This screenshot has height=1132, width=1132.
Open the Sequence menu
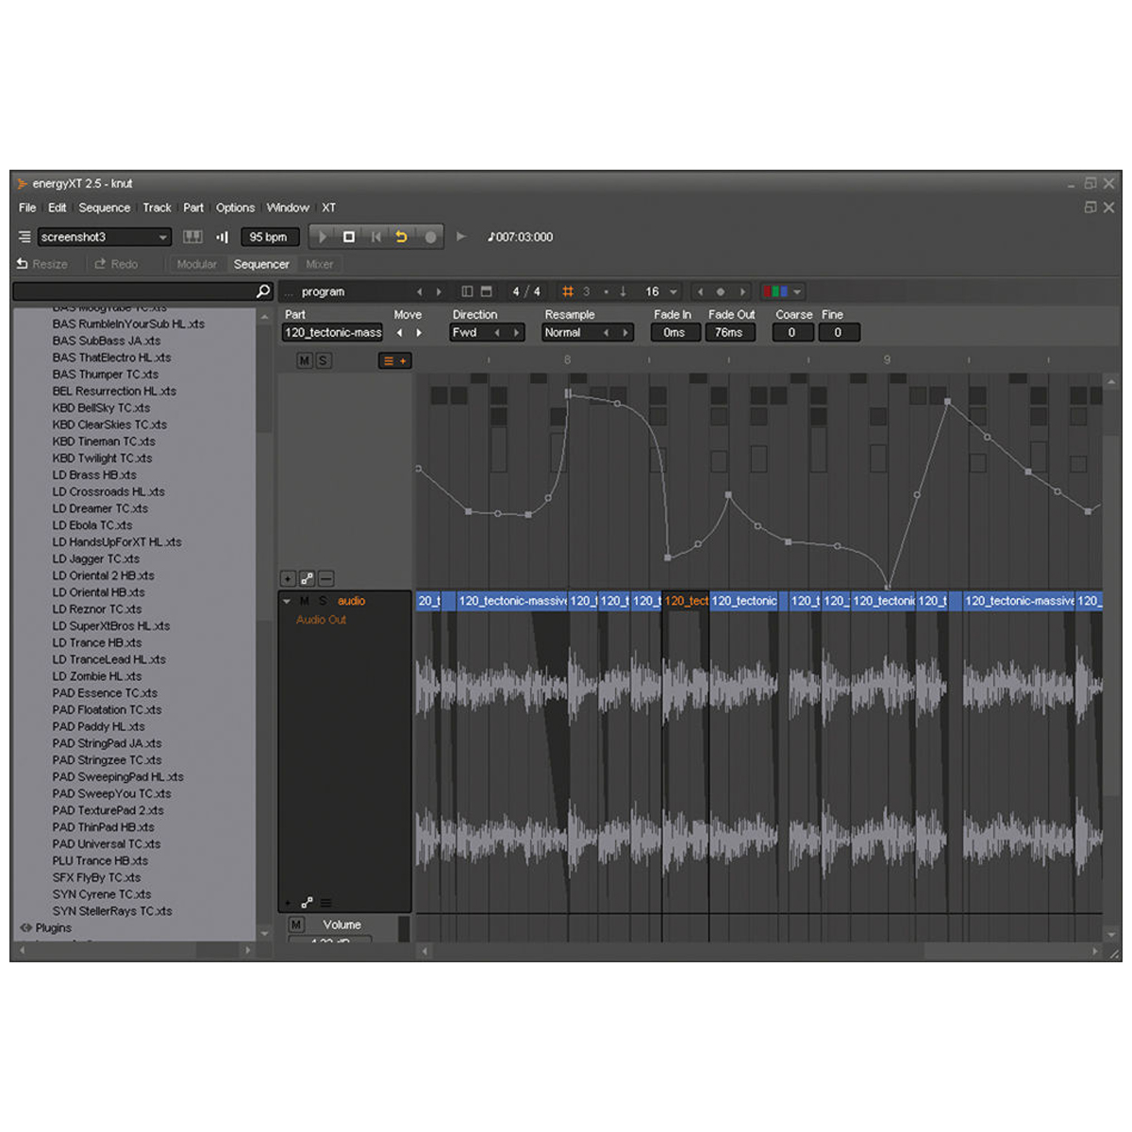pyautogui.click(x=104, y=208)
